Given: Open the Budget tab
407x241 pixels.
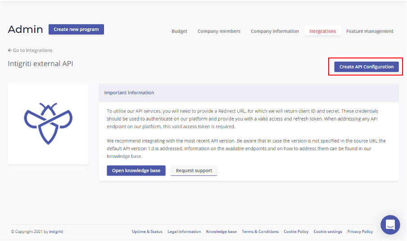Looking at the screenshot, I should point(179,31).
